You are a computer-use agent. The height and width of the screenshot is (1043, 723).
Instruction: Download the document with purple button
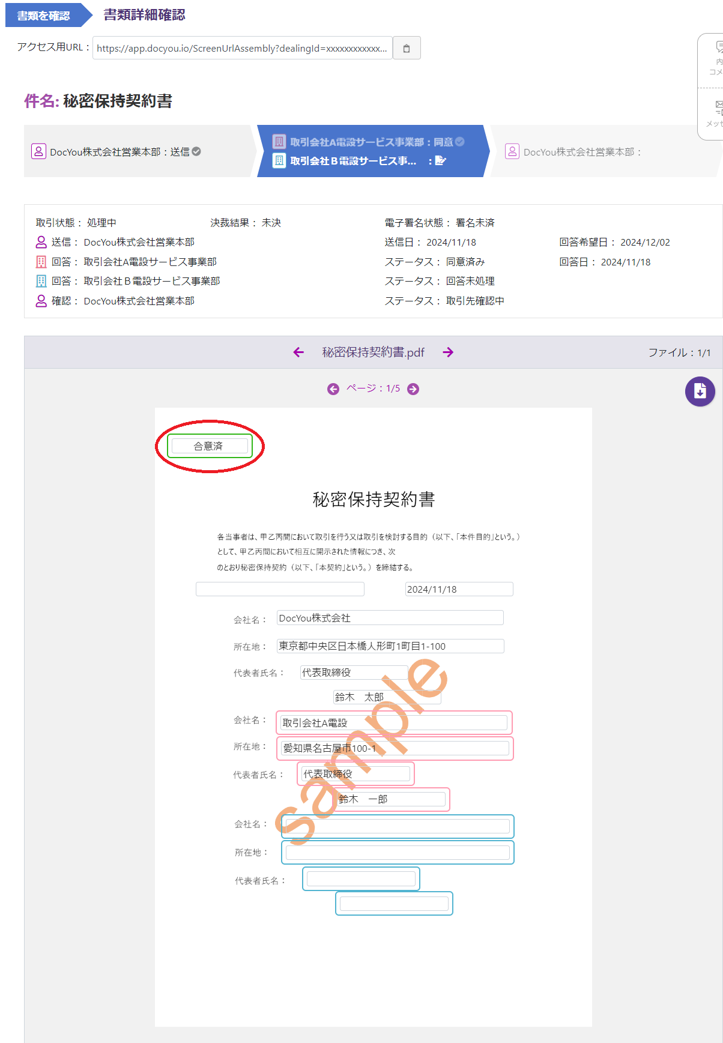coord(700,392)
